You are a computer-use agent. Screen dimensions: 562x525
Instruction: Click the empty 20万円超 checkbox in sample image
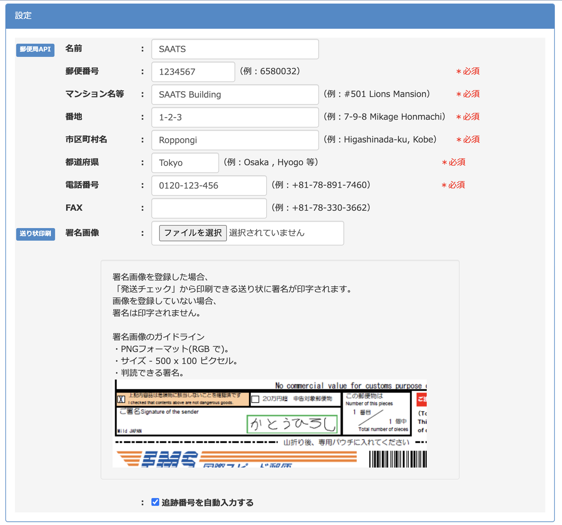click(x=255, y=399)
